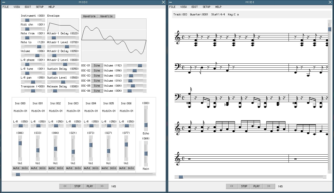The height and width of the screenshot is (193, 334).
Task: Click the bass clef on the second staff
Action: [x=177, y=67]
